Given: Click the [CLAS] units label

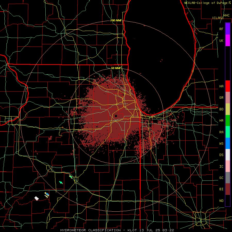Looking at the screenshot, I should pyautogui.click(x=218, y=18).
